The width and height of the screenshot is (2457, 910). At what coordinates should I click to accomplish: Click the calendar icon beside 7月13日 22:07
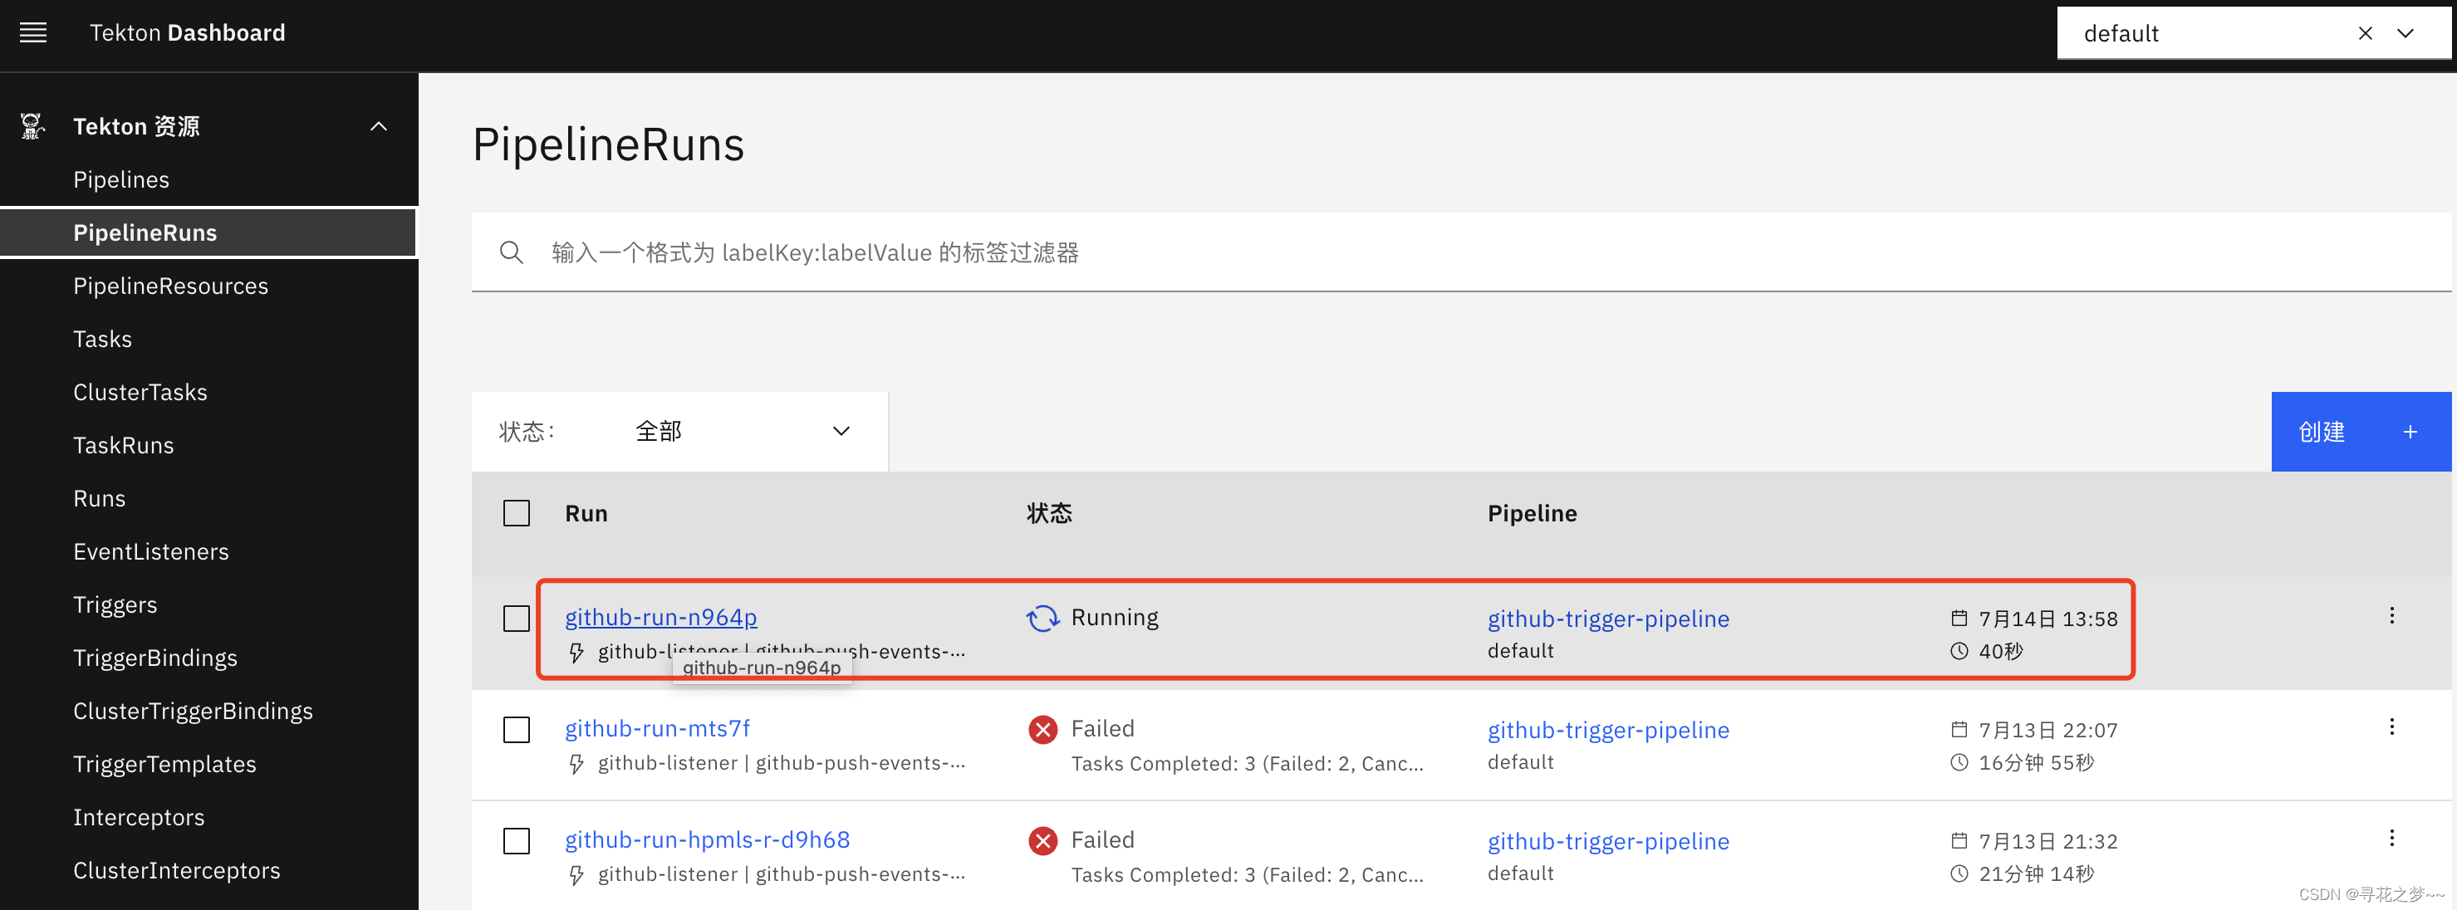coord(1959,730)
